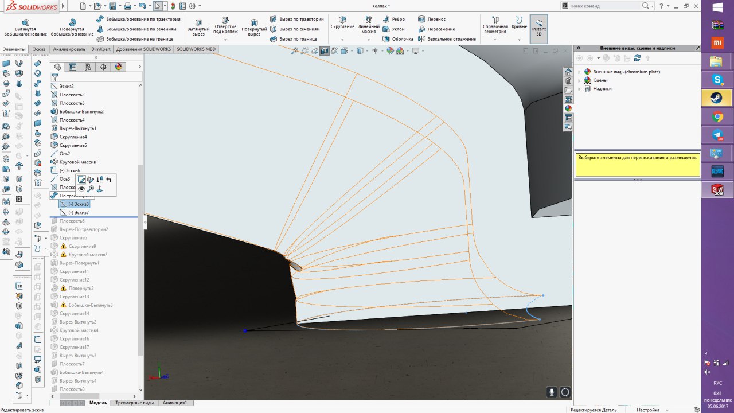734x413 pixels.
Task: Open the DimXpertManager crosshair tab icon
Action: click(103, 67)
